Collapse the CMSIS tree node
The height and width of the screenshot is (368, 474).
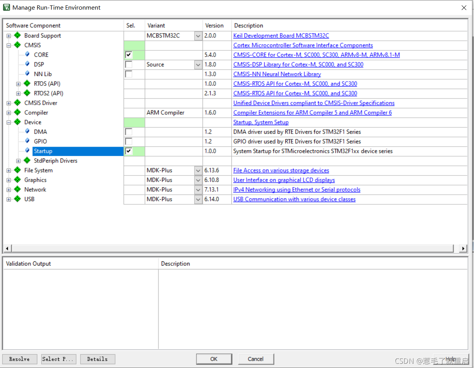(8, 45)
